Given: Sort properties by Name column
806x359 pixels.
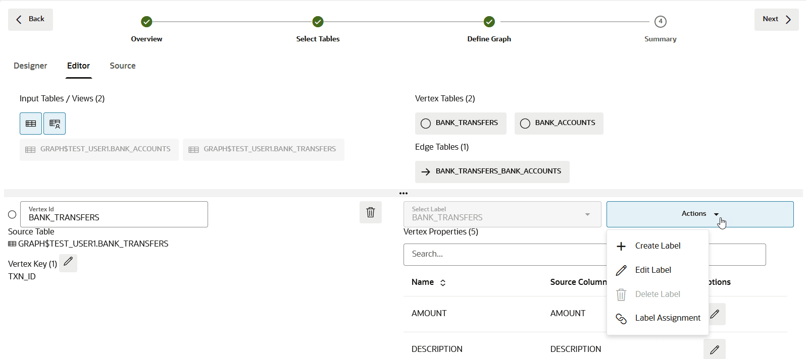Looking at the screenshot, I should 442,283.
